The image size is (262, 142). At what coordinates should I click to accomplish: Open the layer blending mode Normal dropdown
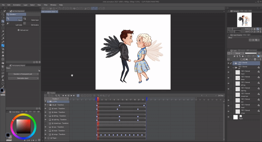[x=239, y=53]
